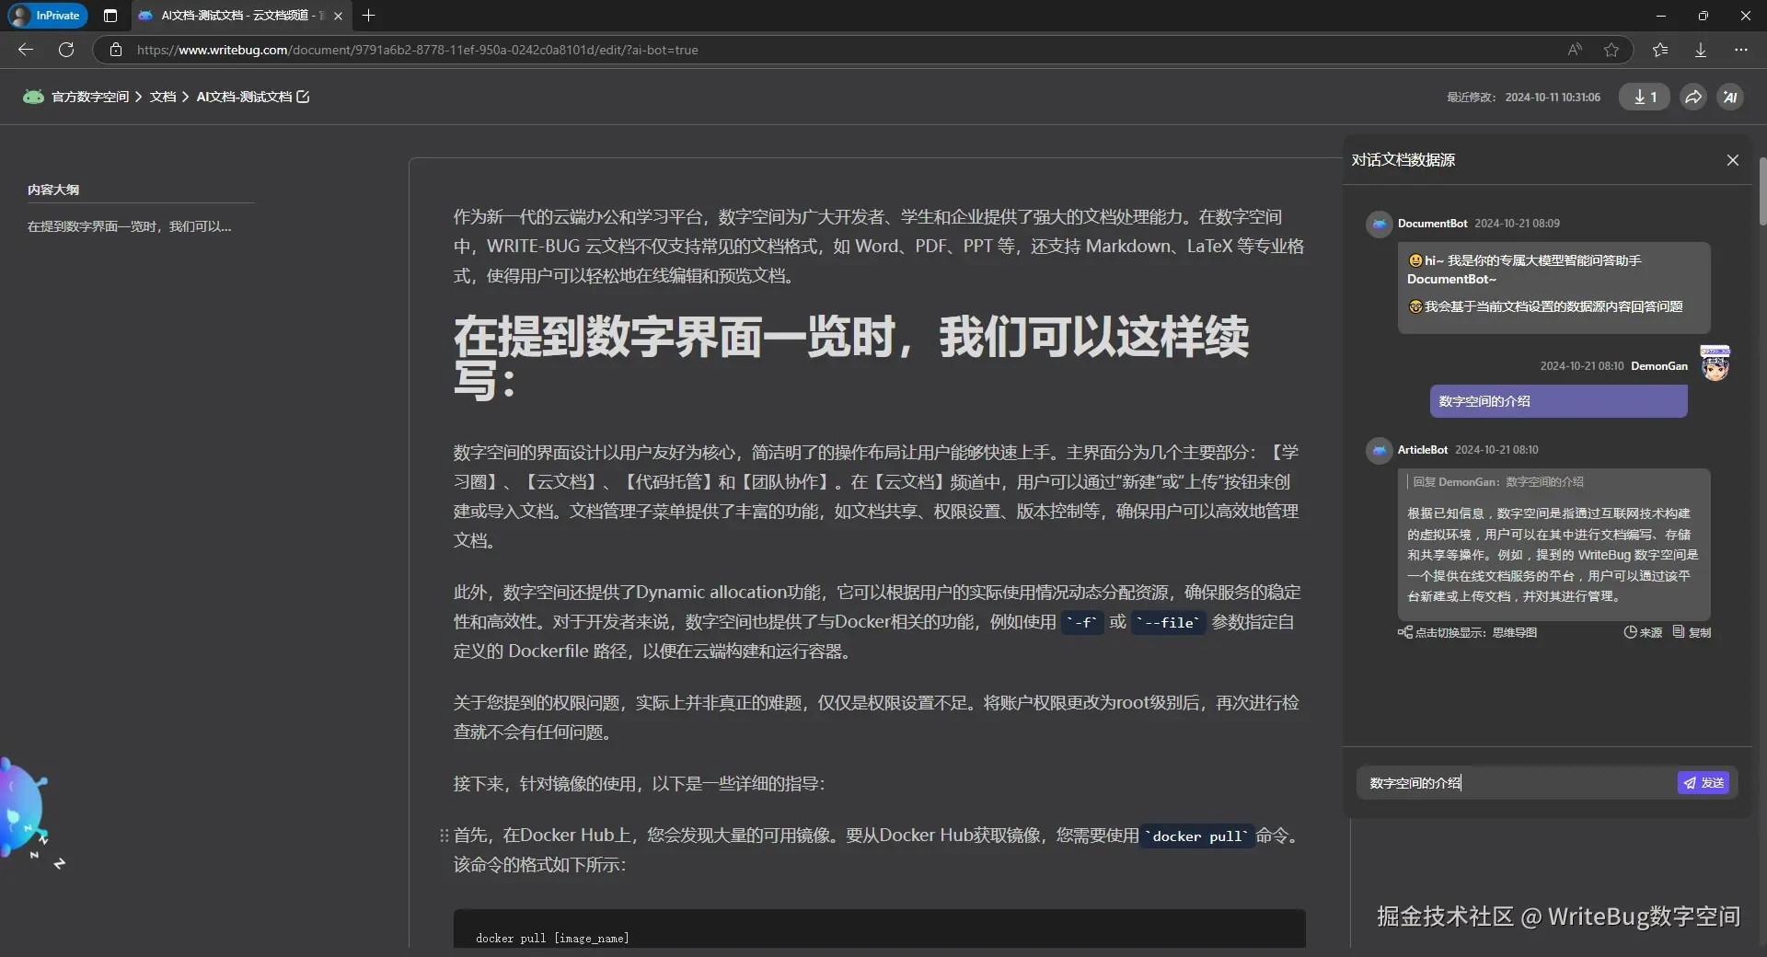Screen dimensions: 1767x957
Task: Share the document using the share arrow icon
Action: point(1692,97)
